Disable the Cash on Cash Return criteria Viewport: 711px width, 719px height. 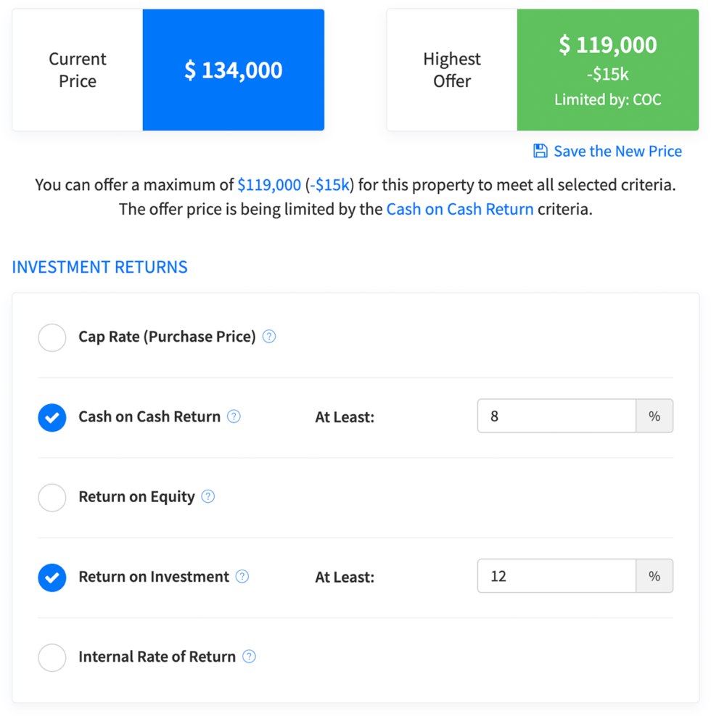(x=52, y=417)
